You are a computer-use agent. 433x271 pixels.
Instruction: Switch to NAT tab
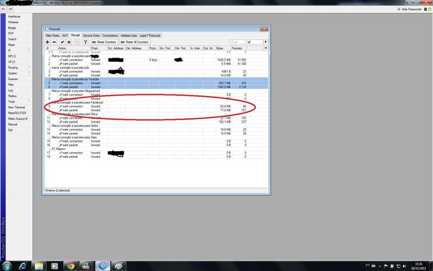click(65, 35)
